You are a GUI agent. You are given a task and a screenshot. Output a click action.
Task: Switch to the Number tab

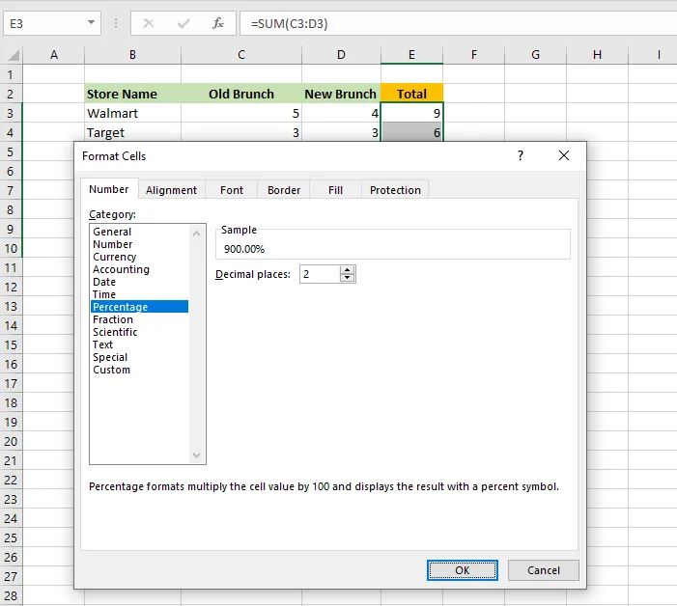[x=109, y=189]
